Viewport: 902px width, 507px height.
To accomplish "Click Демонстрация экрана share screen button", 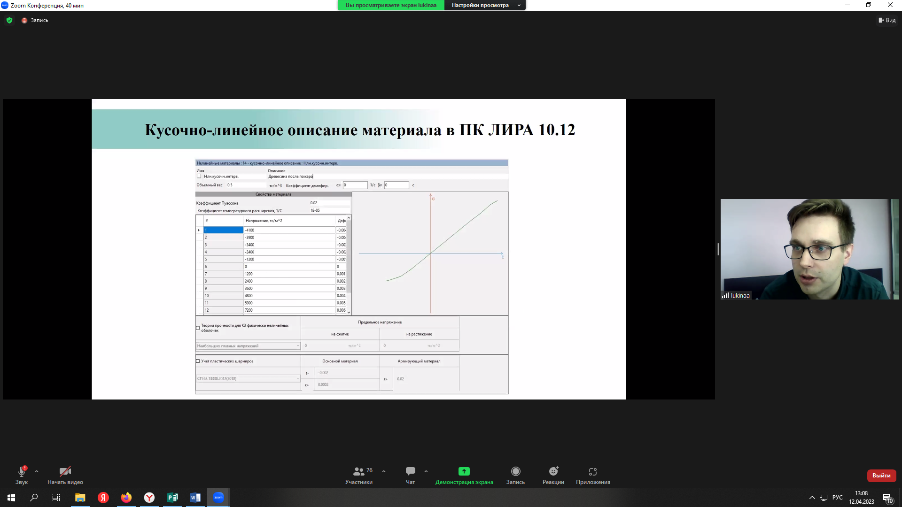I will pyautogui.click(x=464, y=475).
